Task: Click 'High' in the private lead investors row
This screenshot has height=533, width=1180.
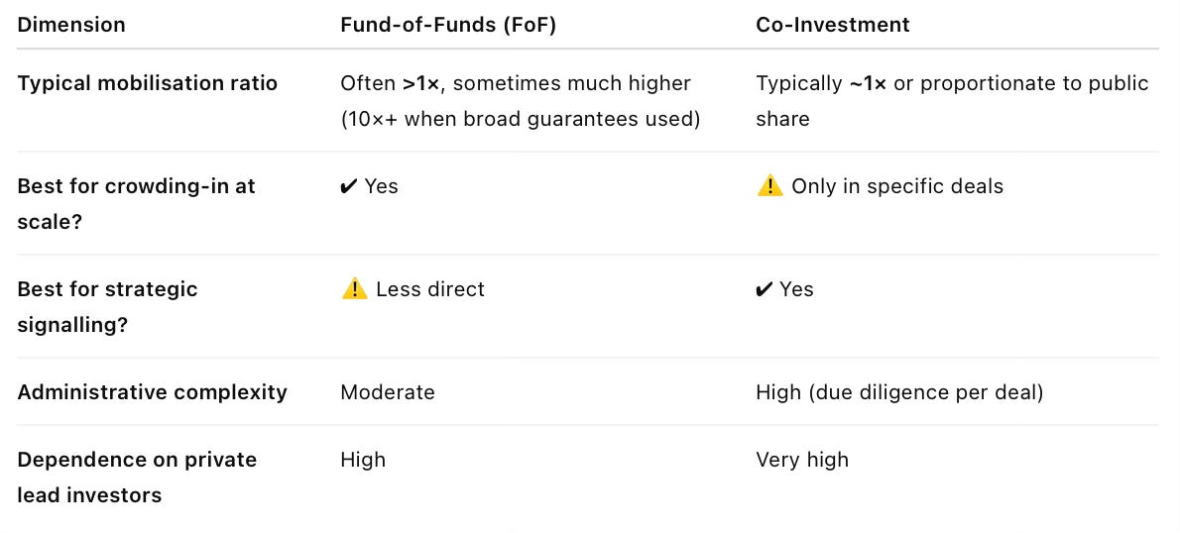Action: click(363, 460)
